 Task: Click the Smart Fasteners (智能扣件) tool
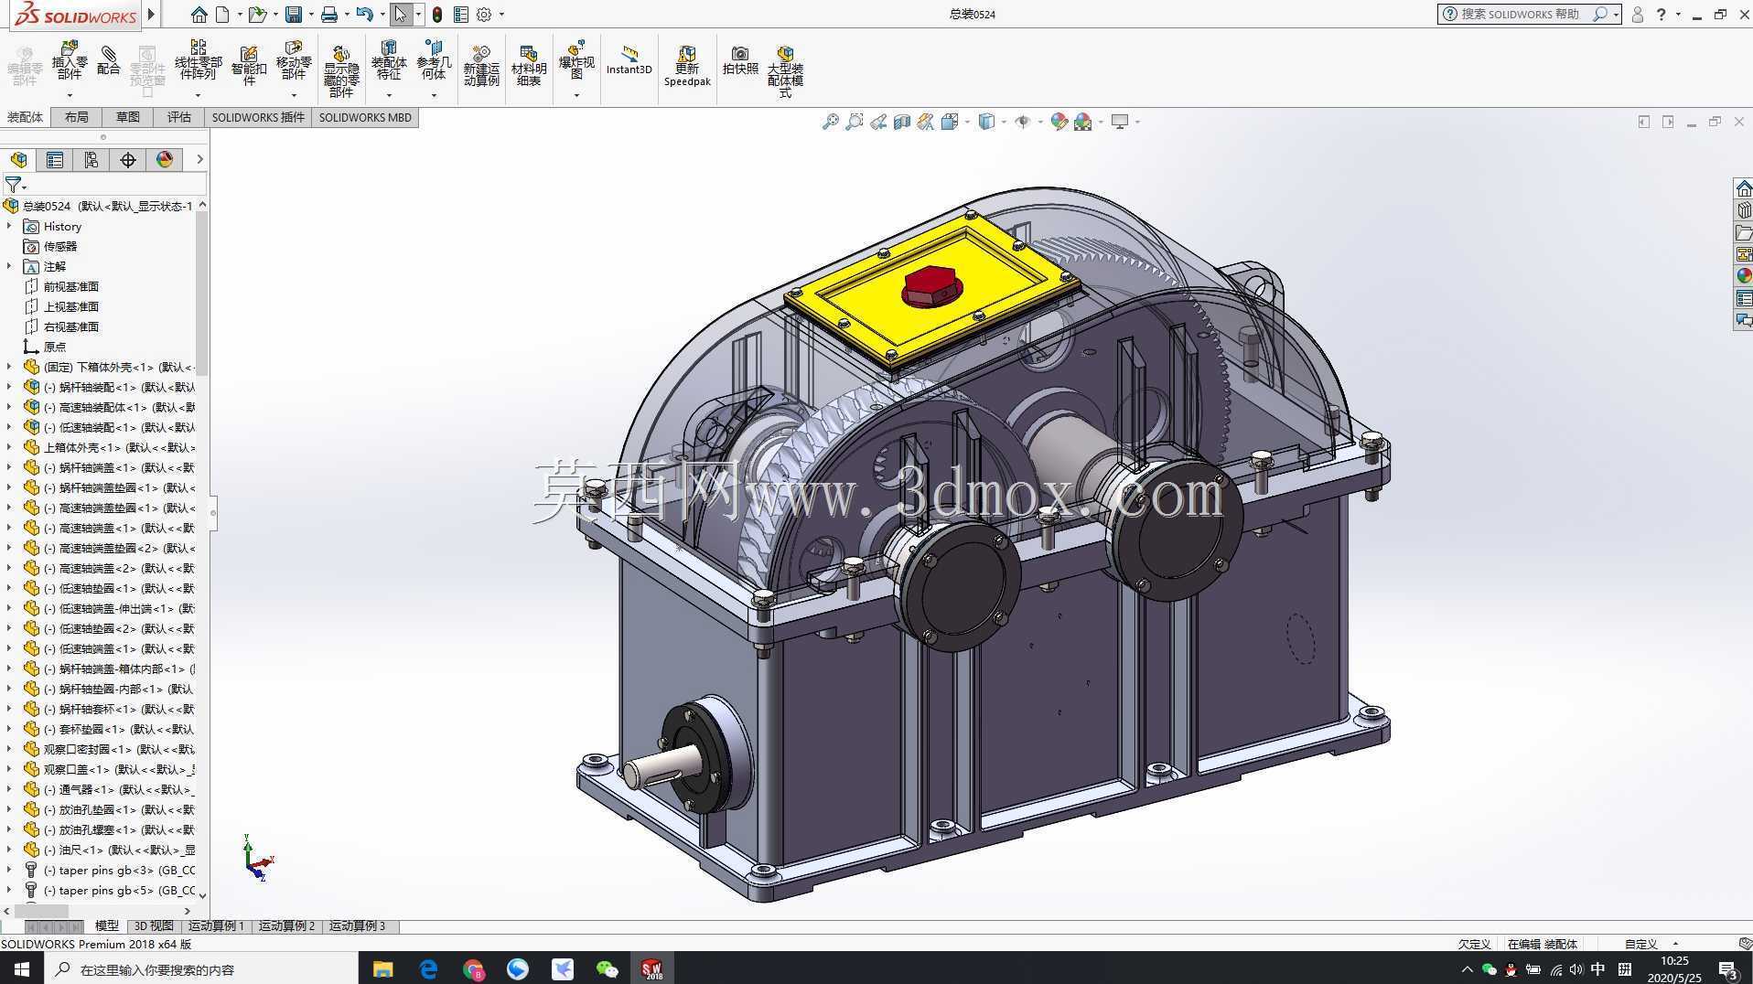pyautogui.click(x=249, y=65)
